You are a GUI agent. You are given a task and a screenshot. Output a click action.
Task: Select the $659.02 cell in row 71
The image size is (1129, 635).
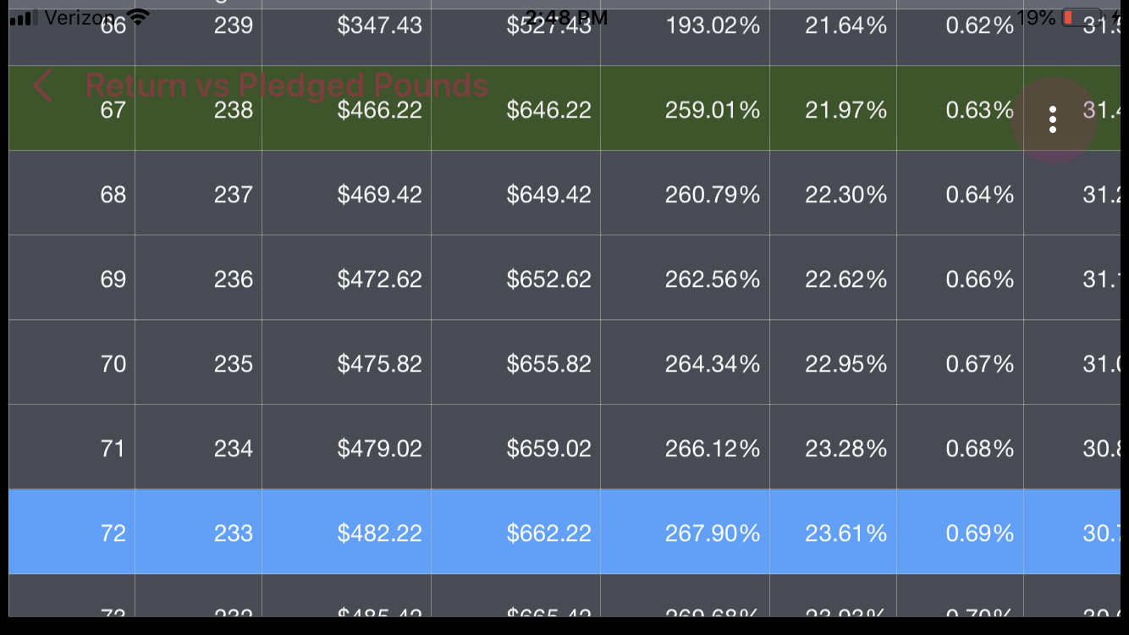[548, 449]
